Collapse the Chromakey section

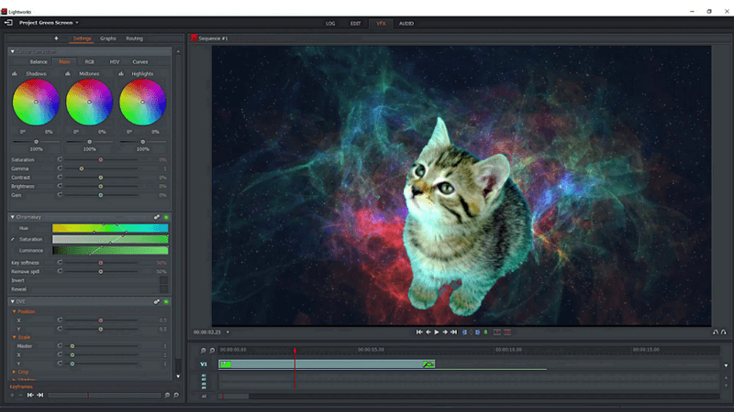point(13,217)
